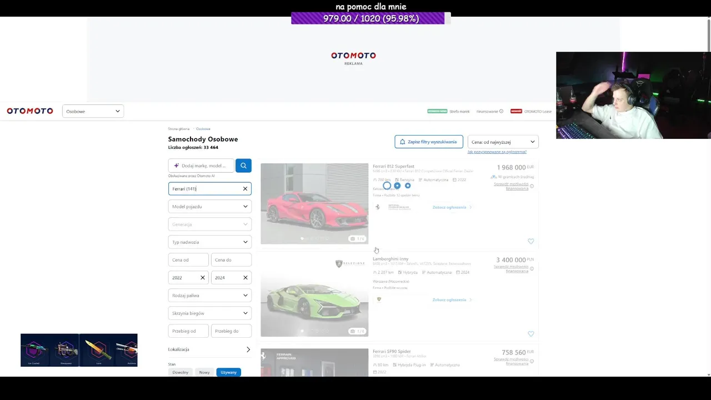Expand the Generacja dropdown
This screenshot has height=400, width=711.
[x=210, y=224]
